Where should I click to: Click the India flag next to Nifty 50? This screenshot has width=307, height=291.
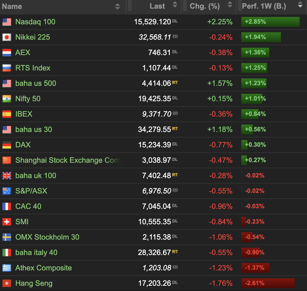point(7,99)
